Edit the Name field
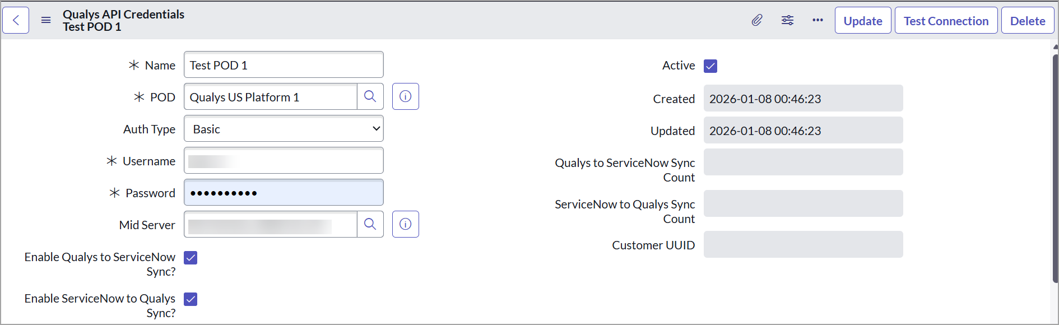The height and width of the screenshot is (325, 1059). pyautogui.click(x=284, y=65)
